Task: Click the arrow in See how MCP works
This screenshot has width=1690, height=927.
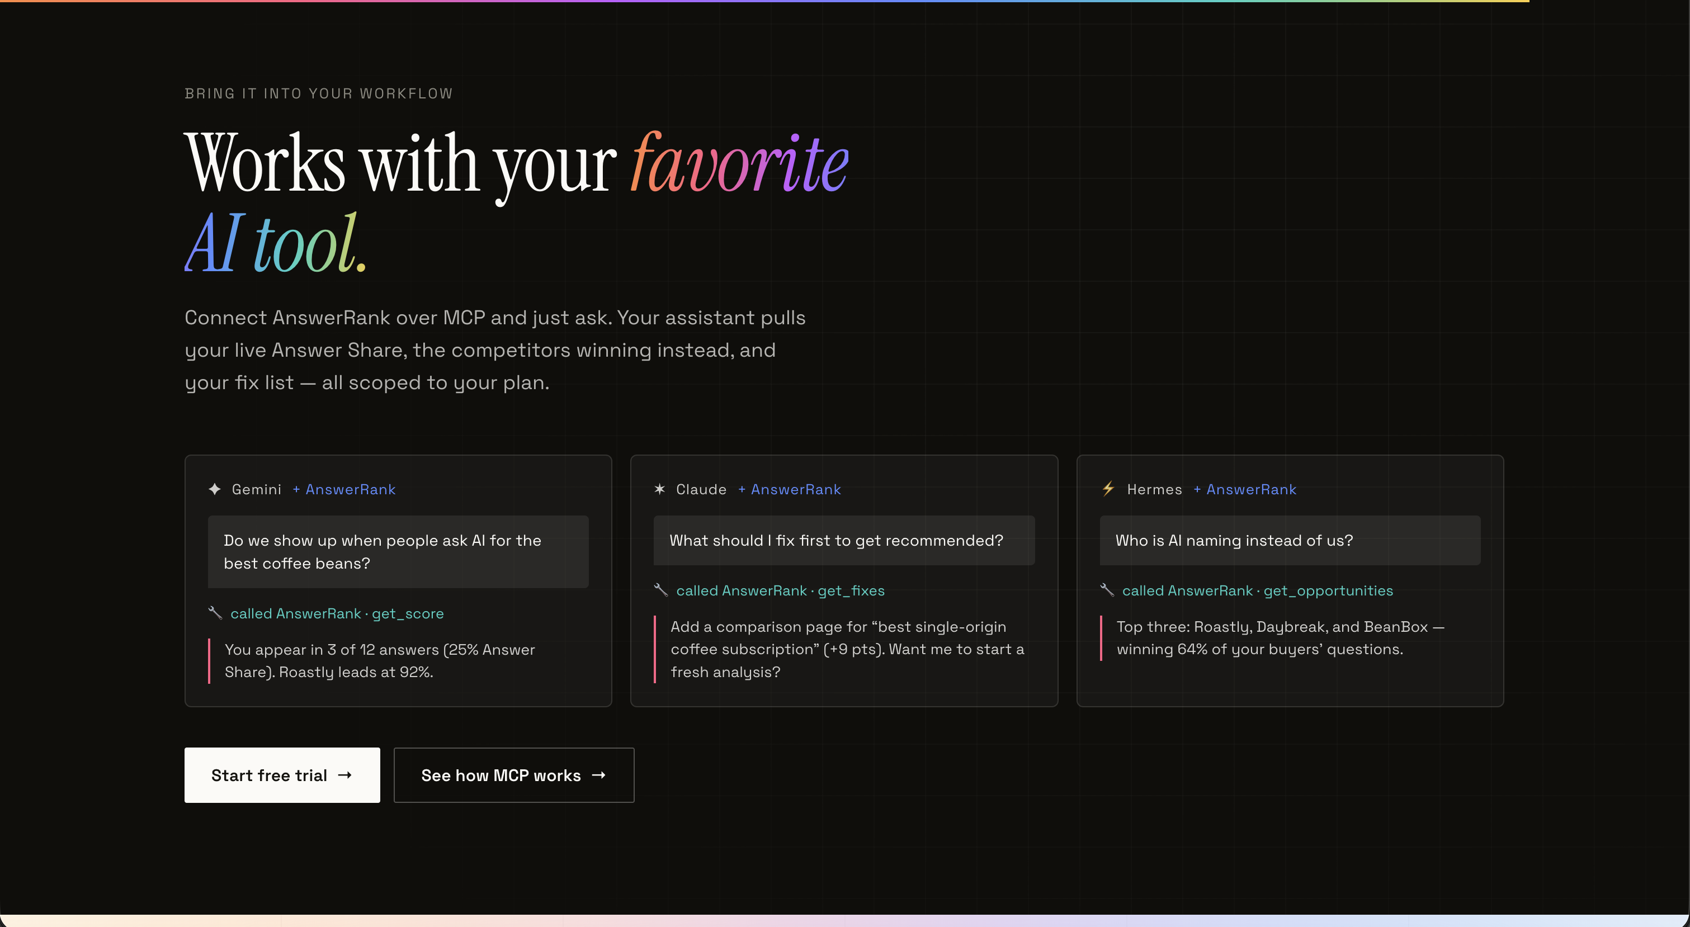Action: [598, 775]
